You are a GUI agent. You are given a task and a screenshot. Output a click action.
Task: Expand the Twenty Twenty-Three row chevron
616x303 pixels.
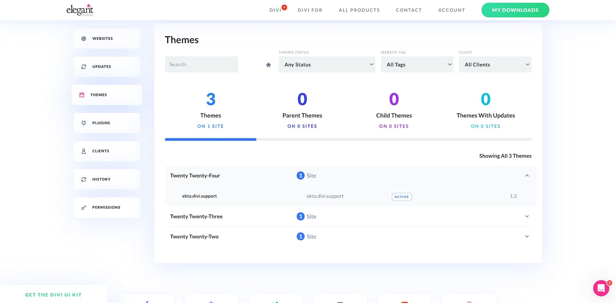pos(527,216)
